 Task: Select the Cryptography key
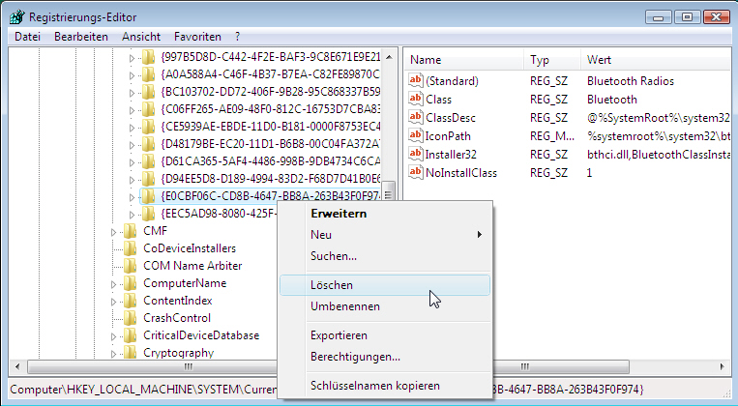pos(178,353)
